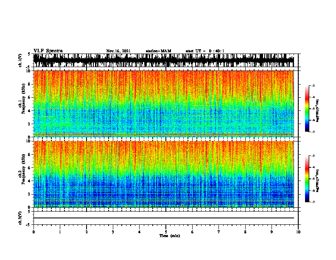This screenshot has height=260, width=336.
Task: Click the "start UT = 0 : 40: 1" text
Action: point(205,51)
